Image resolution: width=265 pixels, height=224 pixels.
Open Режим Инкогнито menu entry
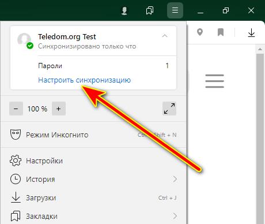pos(93,135)
